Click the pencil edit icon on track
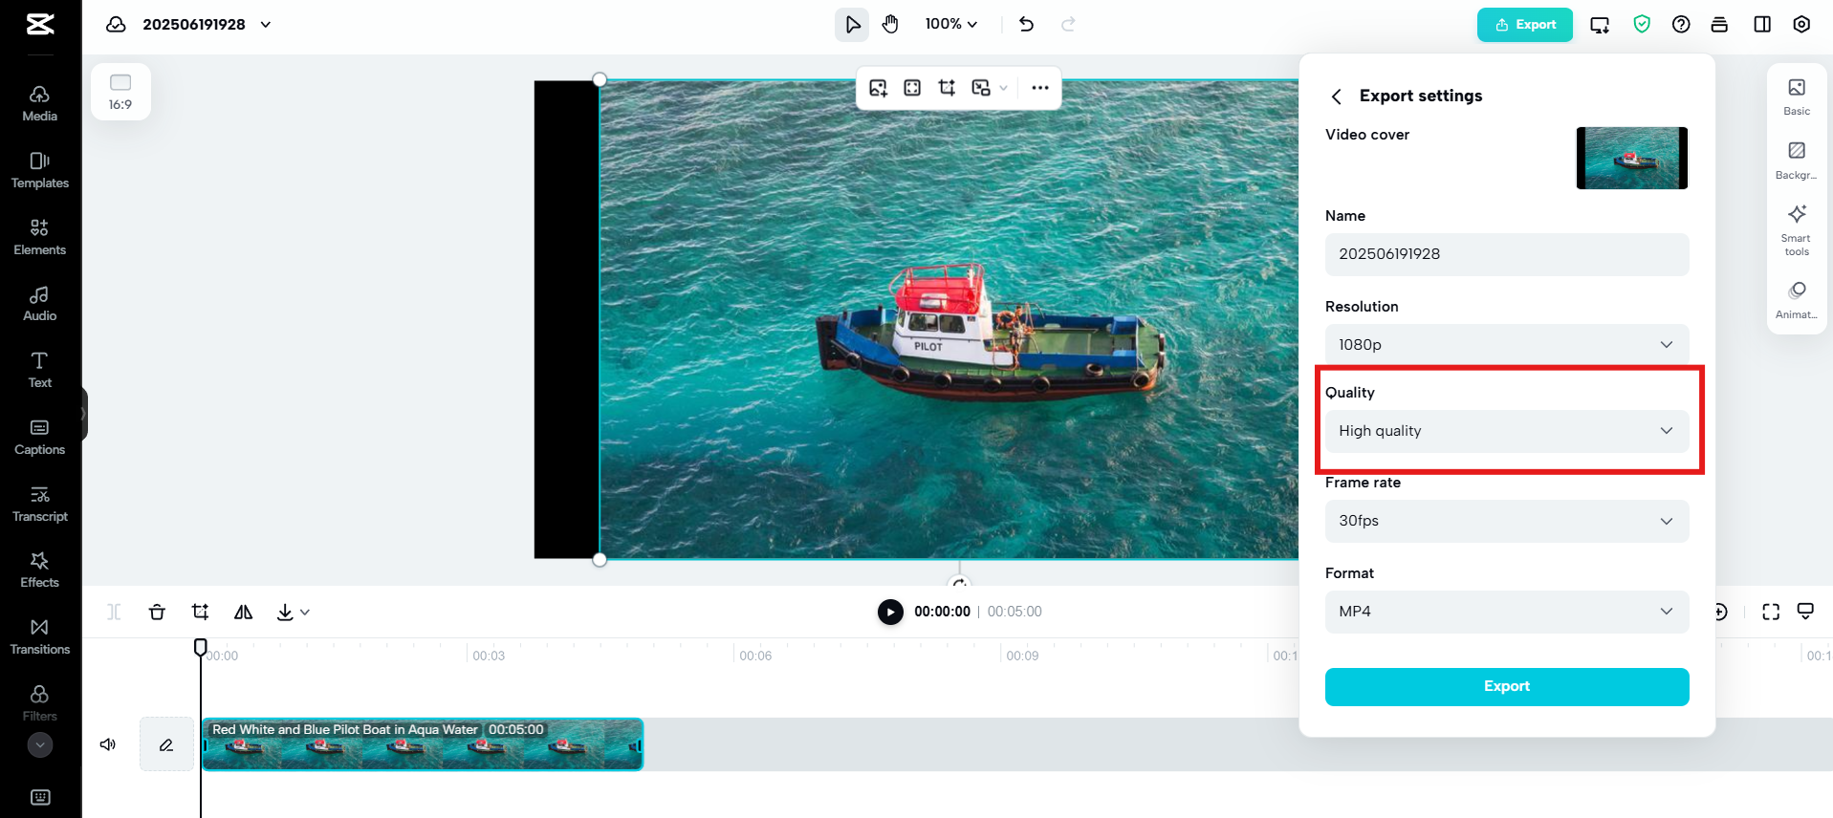 tap(166, 744)
